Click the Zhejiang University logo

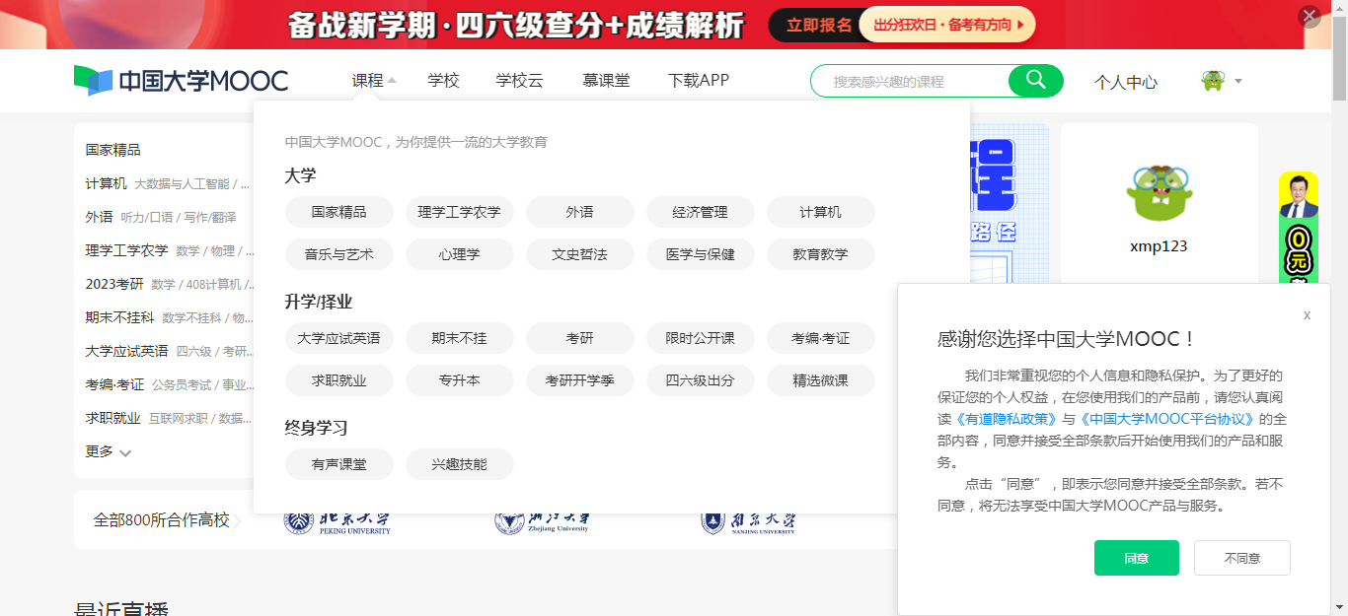pyautogui.click(x=543, y=522)
